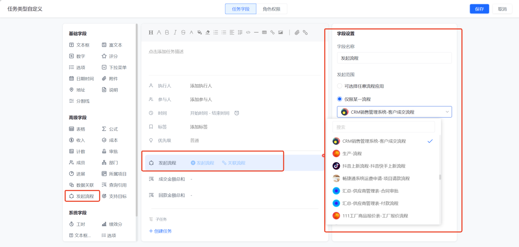Choose 抖音上新流程-抖音快手上新流程 option
Image resolution: width=519 pixels, height=247 pixels.
(x=384, y=166)
